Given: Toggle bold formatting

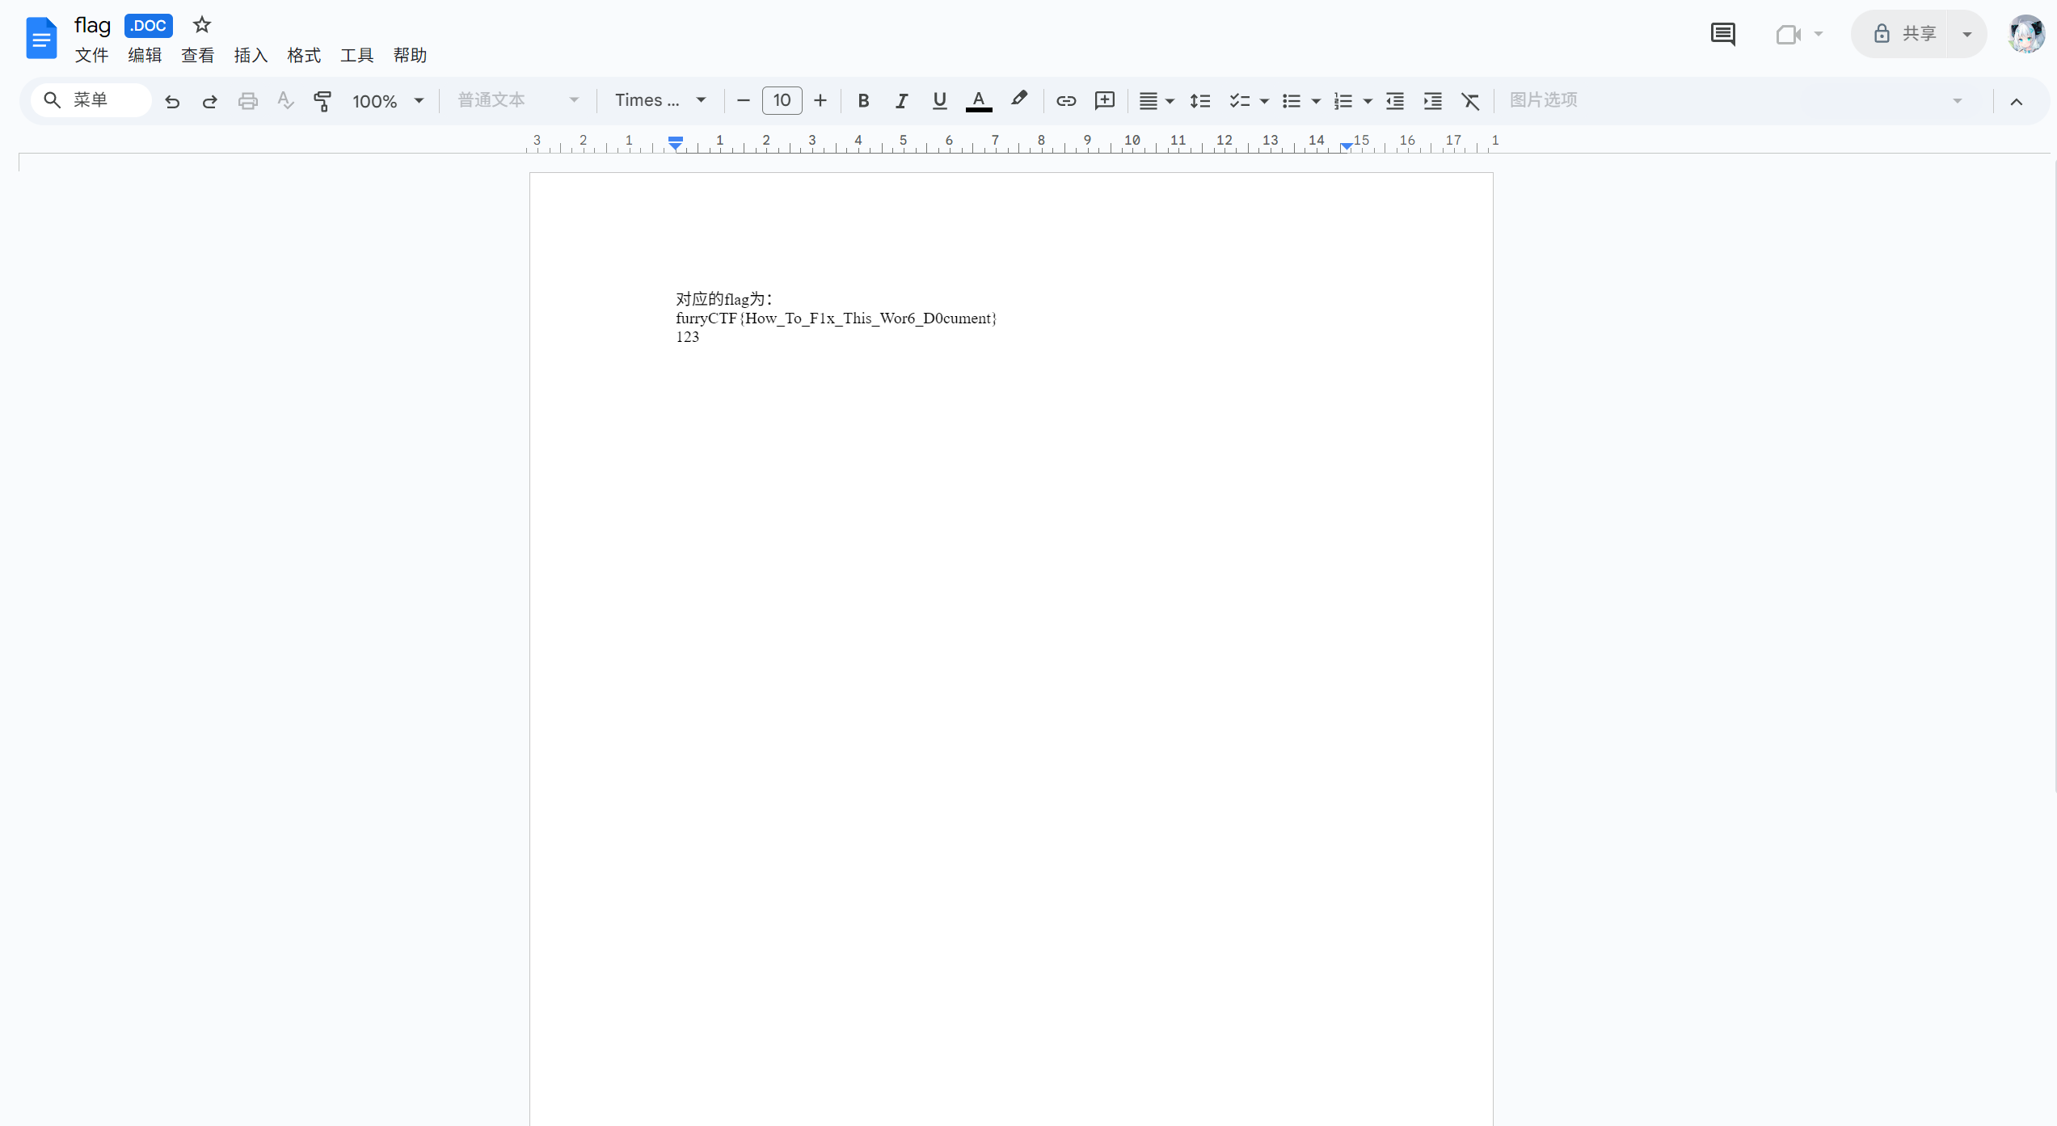Looking at the screenshot, I should (x=863, y=100).
